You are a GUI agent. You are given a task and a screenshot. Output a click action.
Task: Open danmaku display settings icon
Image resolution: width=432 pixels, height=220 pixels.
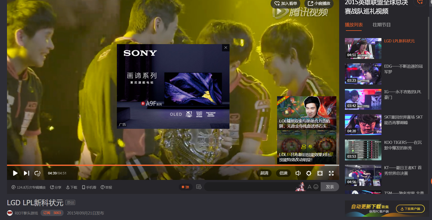(199, 187)
